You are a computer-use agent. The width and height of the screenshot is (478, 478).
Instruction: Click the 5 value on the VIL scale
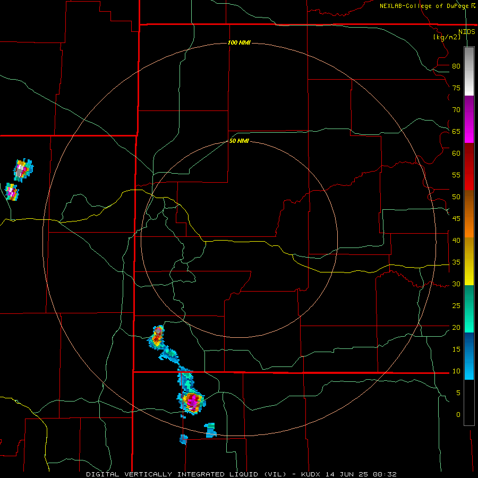coord(458,393)
